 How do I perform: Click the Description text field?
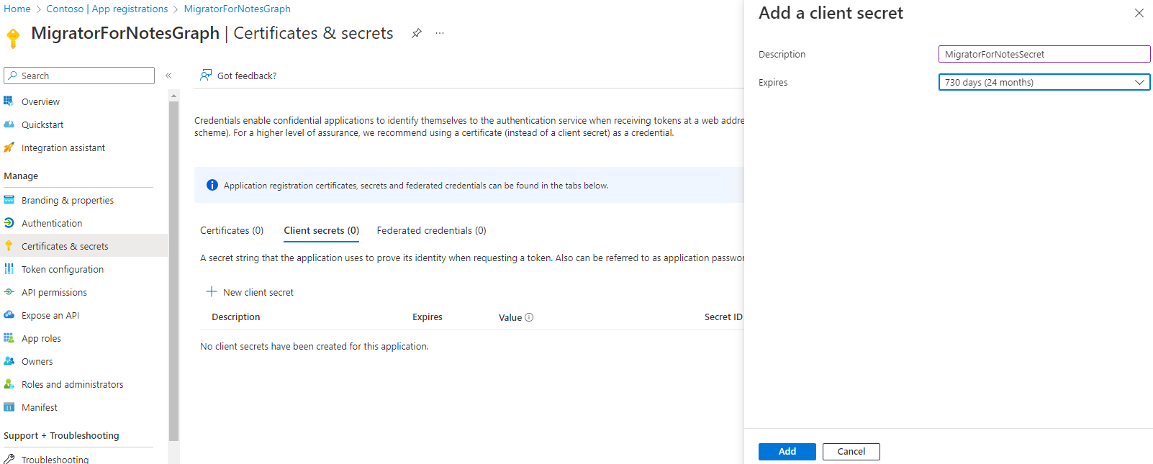tap(1044, 54)
